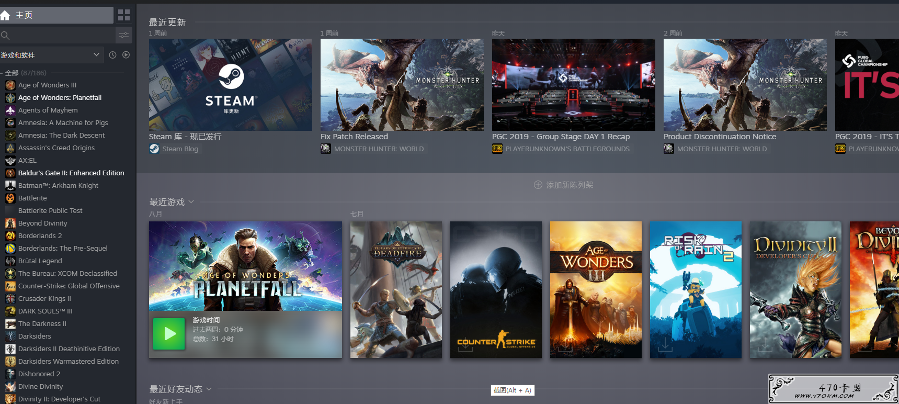The image size is (899, 404).
Task: Select The Bureau: XCOM Declassified
Action: click(x=68, y=274)
